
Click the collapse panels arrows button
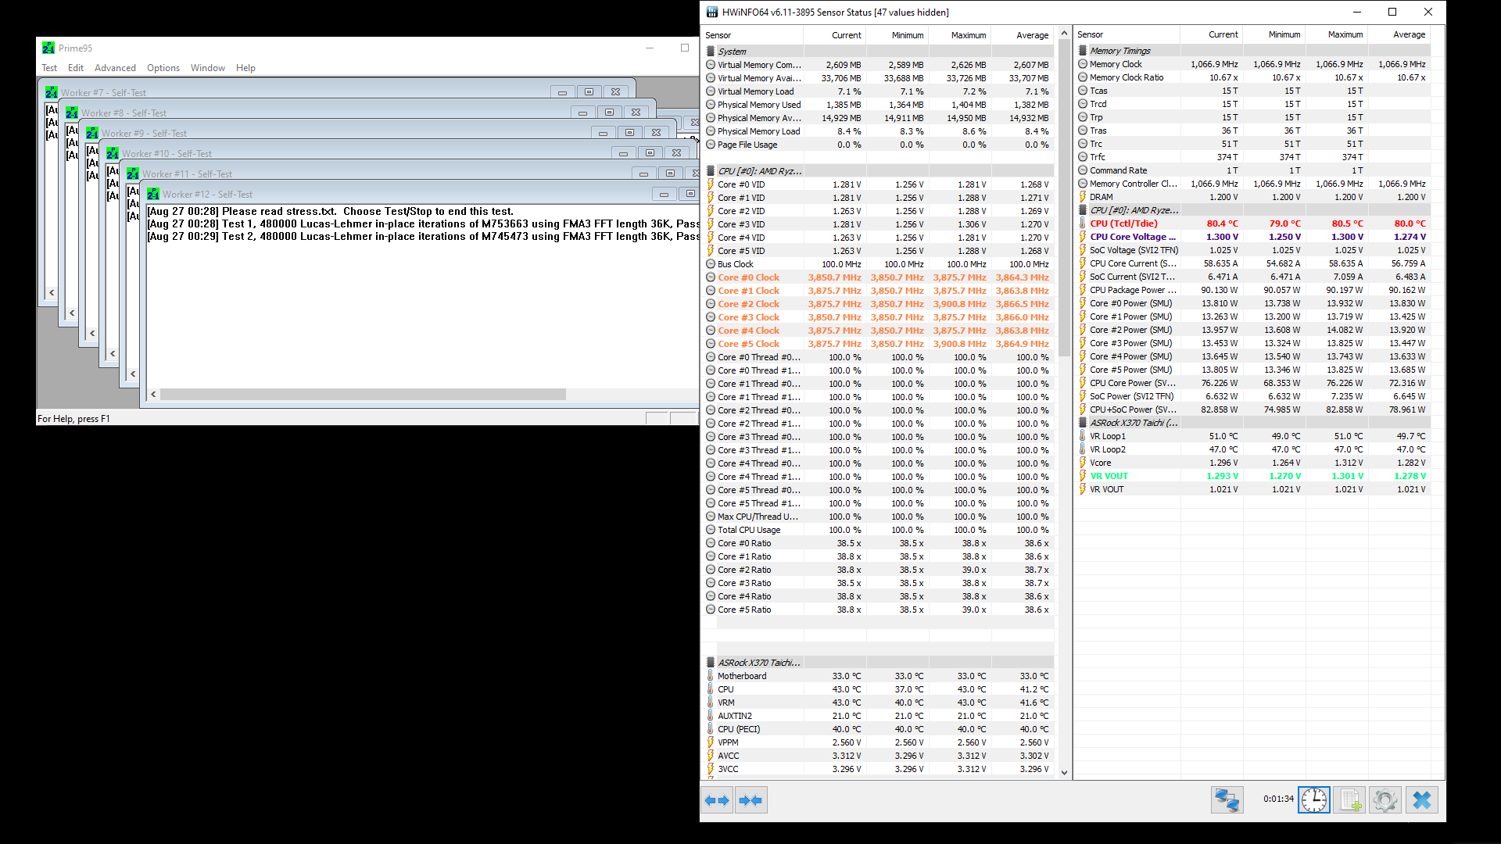(x=750, y=800)
